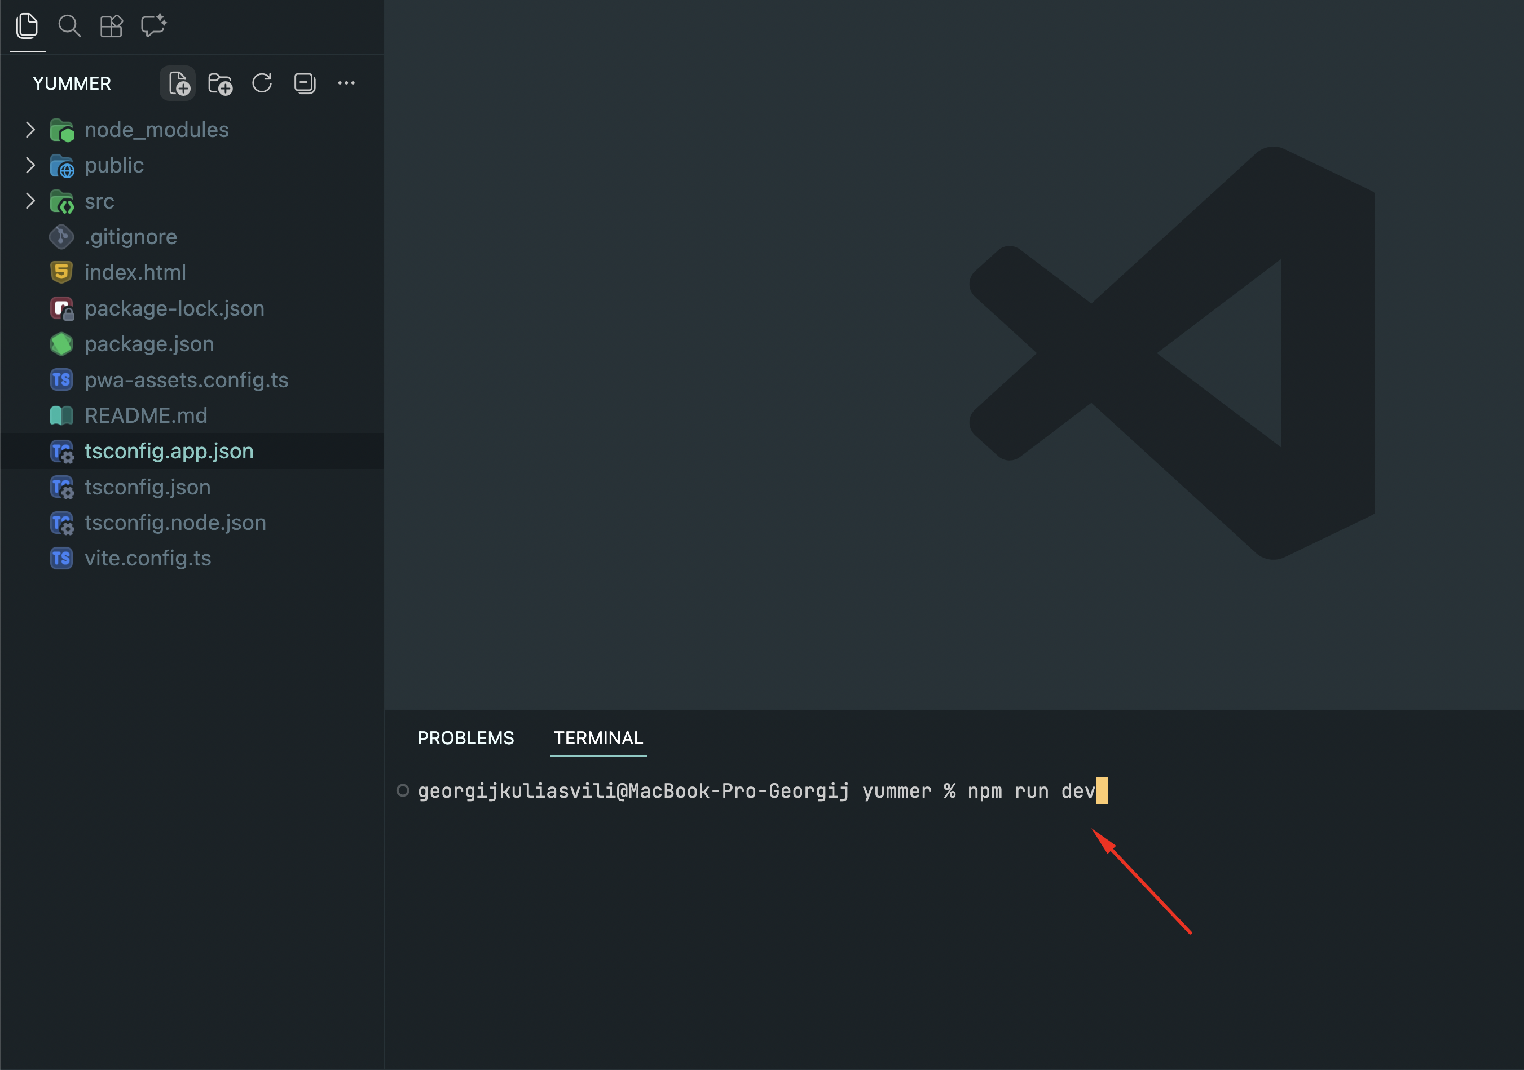Collapse all folders in Explorer
The width and height of the screenshot is (1524, 1070).
pyautogui.click(x=305, y=83)
